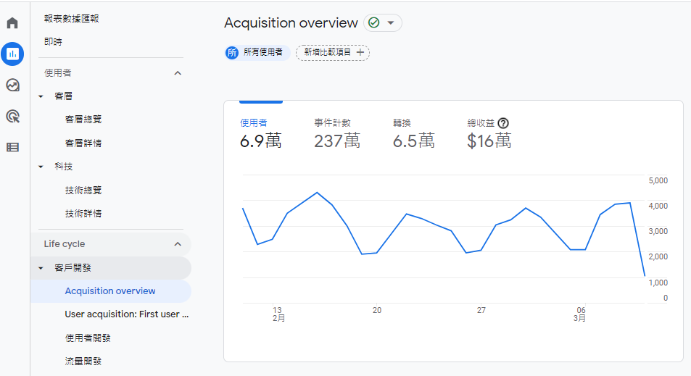Click the help icon beside 總收益

click(502, 123)
